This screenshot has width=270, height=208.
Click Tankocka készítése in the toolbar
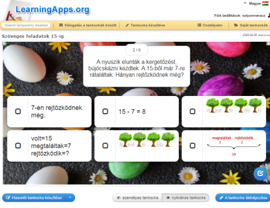[x=145, y=25]
